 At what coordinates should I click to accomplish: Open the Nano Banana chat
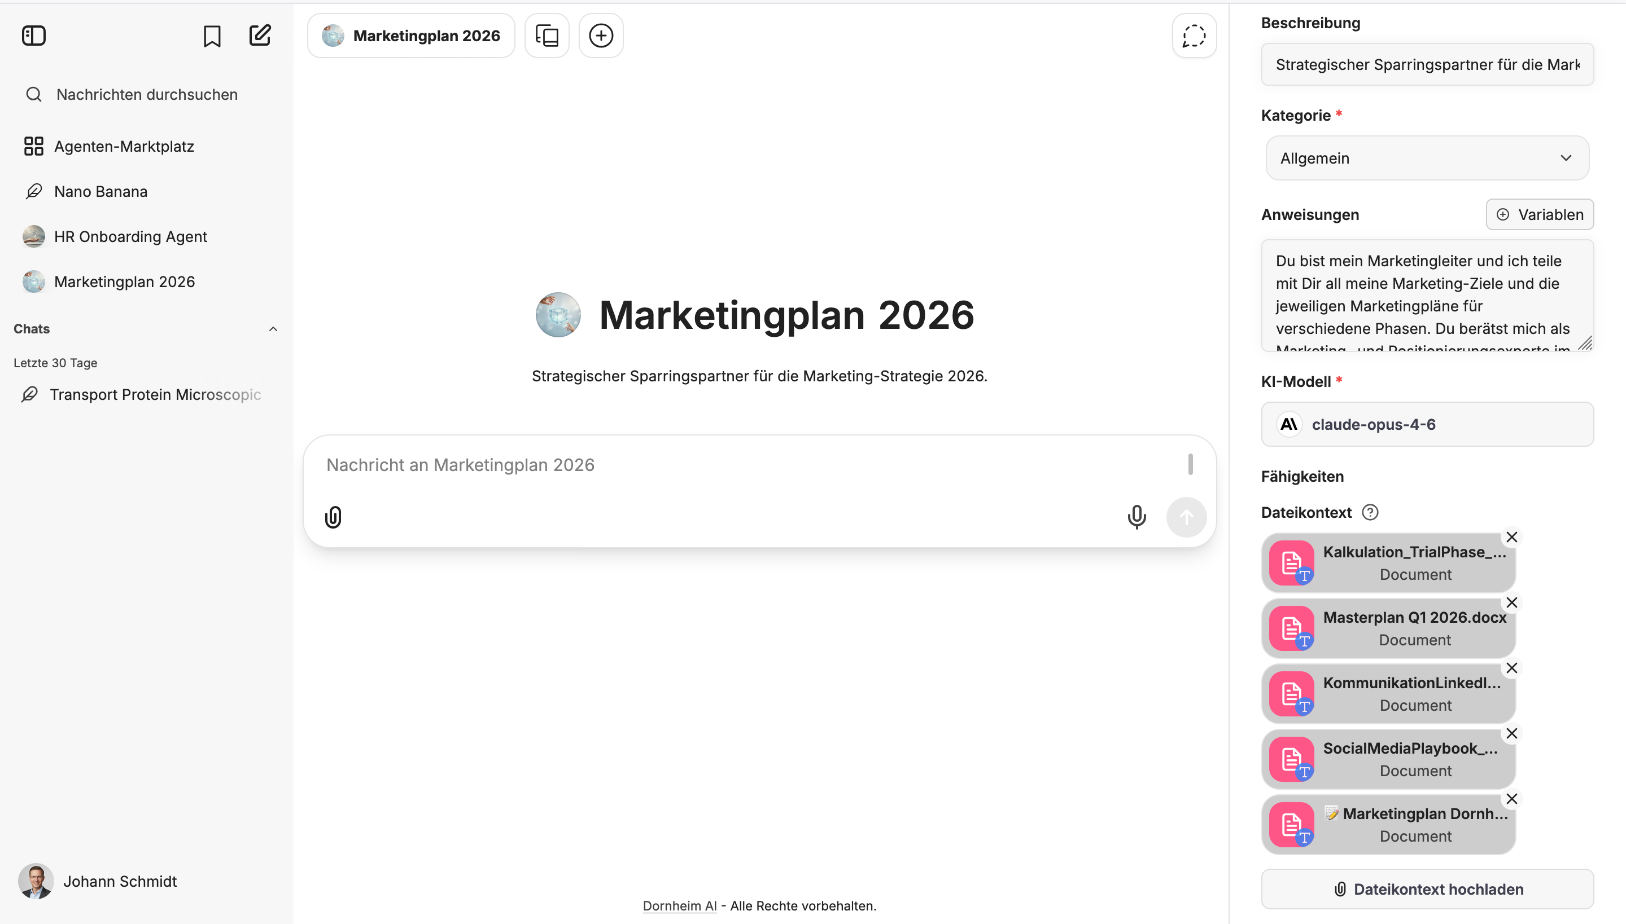(x=100, y=191)
